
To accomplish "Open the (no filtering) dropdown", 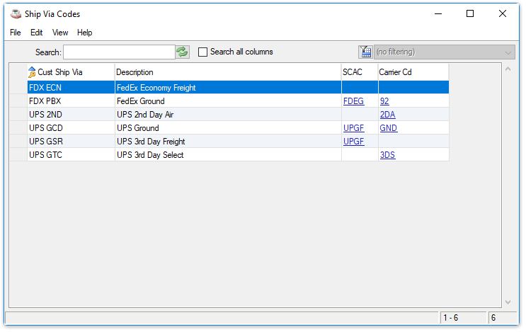I will point(444,52).
